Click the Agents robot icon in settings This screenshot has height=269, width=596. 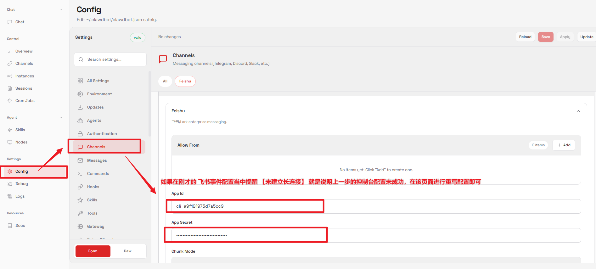click(80, 120)
